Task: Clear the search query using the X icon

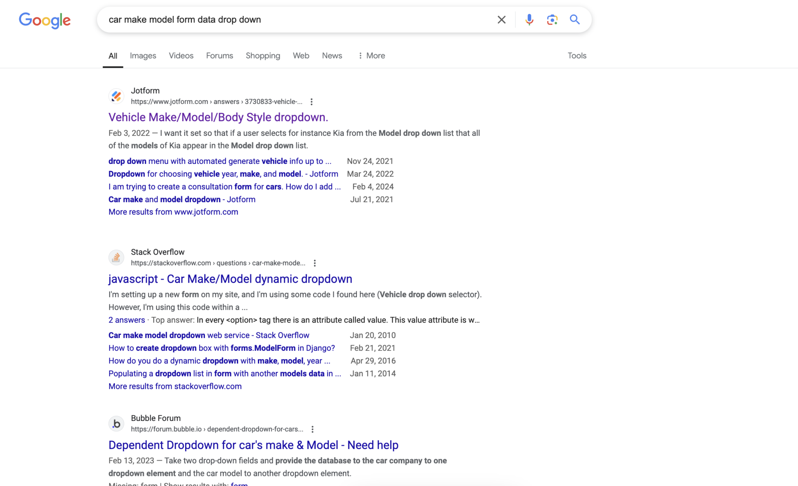Action: [501, 19]
